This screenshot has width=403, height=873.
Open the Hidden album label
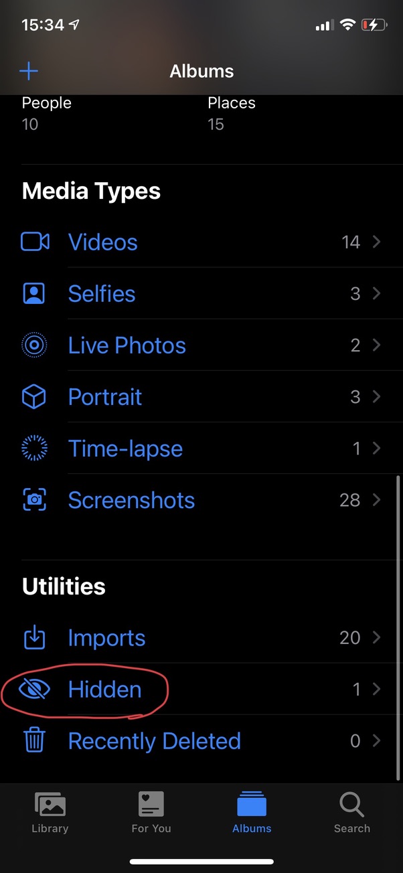pyautogui.click(x=105, y=690)
